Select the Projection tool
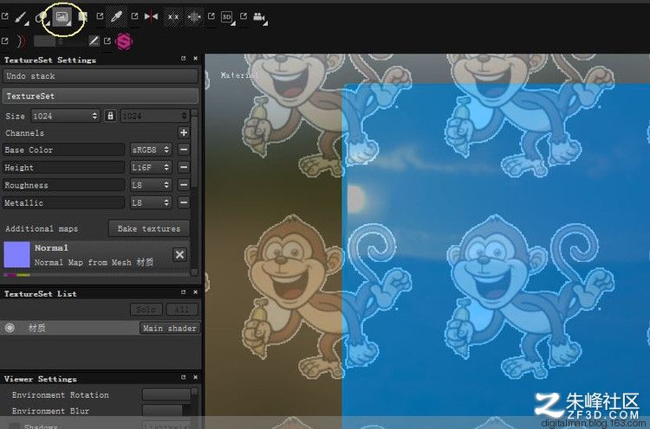Image resolution: width=650 pixels, height=429 pixels. pyautogui.click(x=62, y=17)
